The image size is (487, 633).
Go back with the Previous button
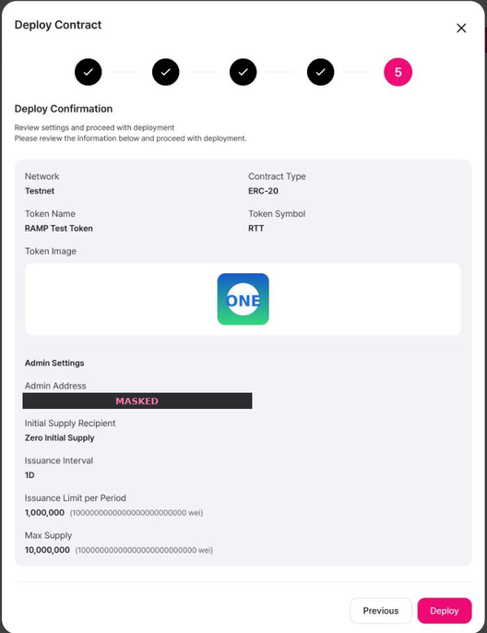pos(381,611)
